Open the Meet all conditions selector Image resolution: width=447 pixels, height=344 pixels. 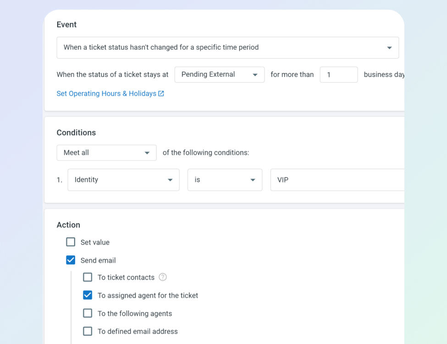(x=106, y=153)
